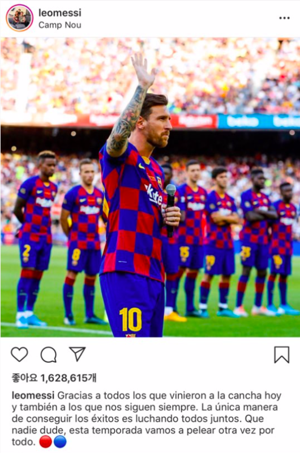Share the post via paper plane icon

click(x=78, y=353)
